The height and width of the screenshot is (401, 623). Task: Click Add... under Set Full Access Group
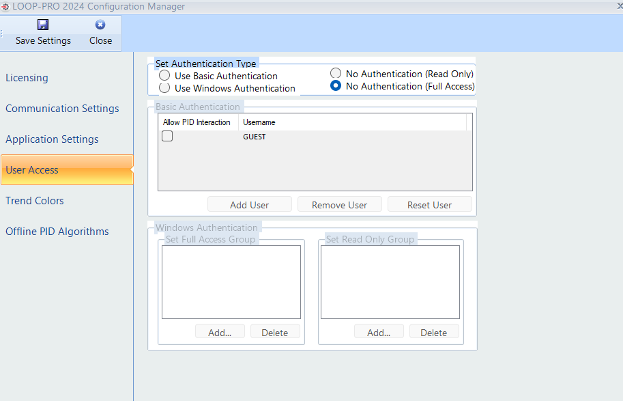pos(220,332)
